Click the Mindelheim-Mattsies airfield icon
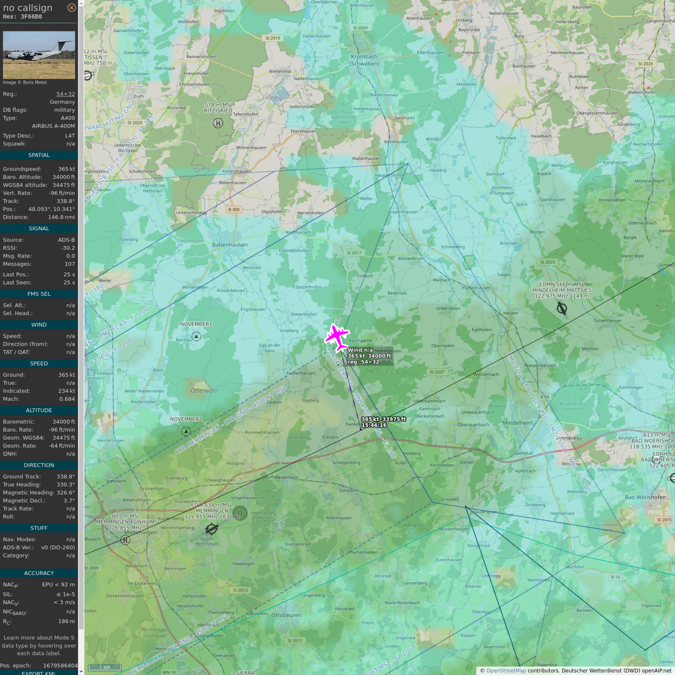This screenshot has height=675, width=675. [562, 308]
